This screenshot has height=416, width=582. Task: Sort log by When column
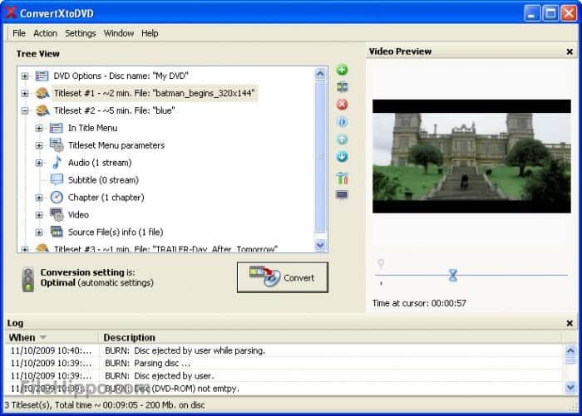(x=52, y=337)
